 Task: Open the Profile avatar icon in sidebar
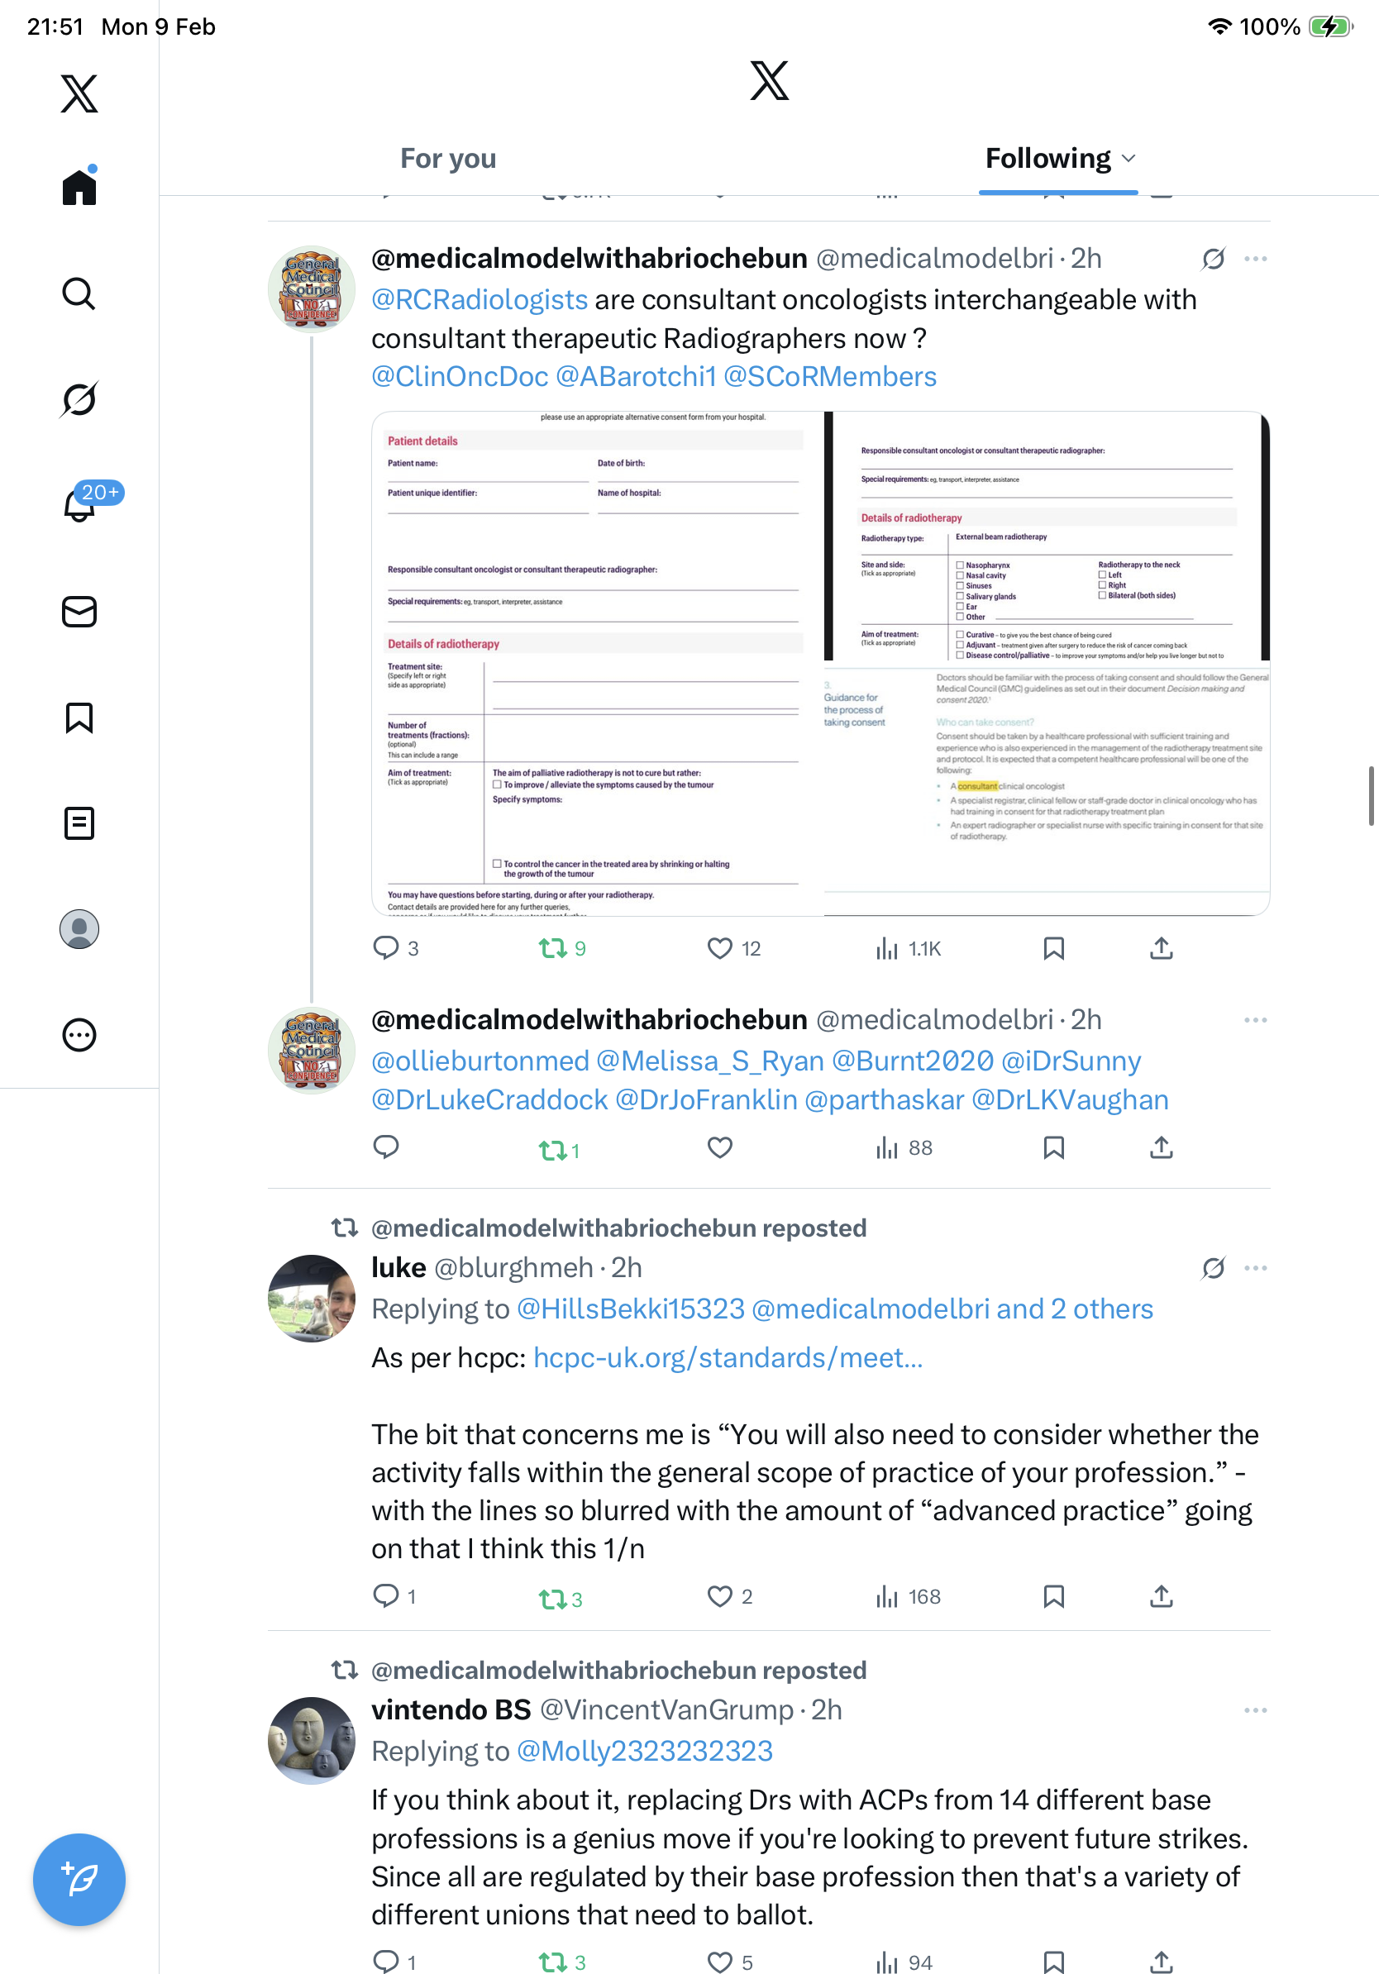[79, 928]
